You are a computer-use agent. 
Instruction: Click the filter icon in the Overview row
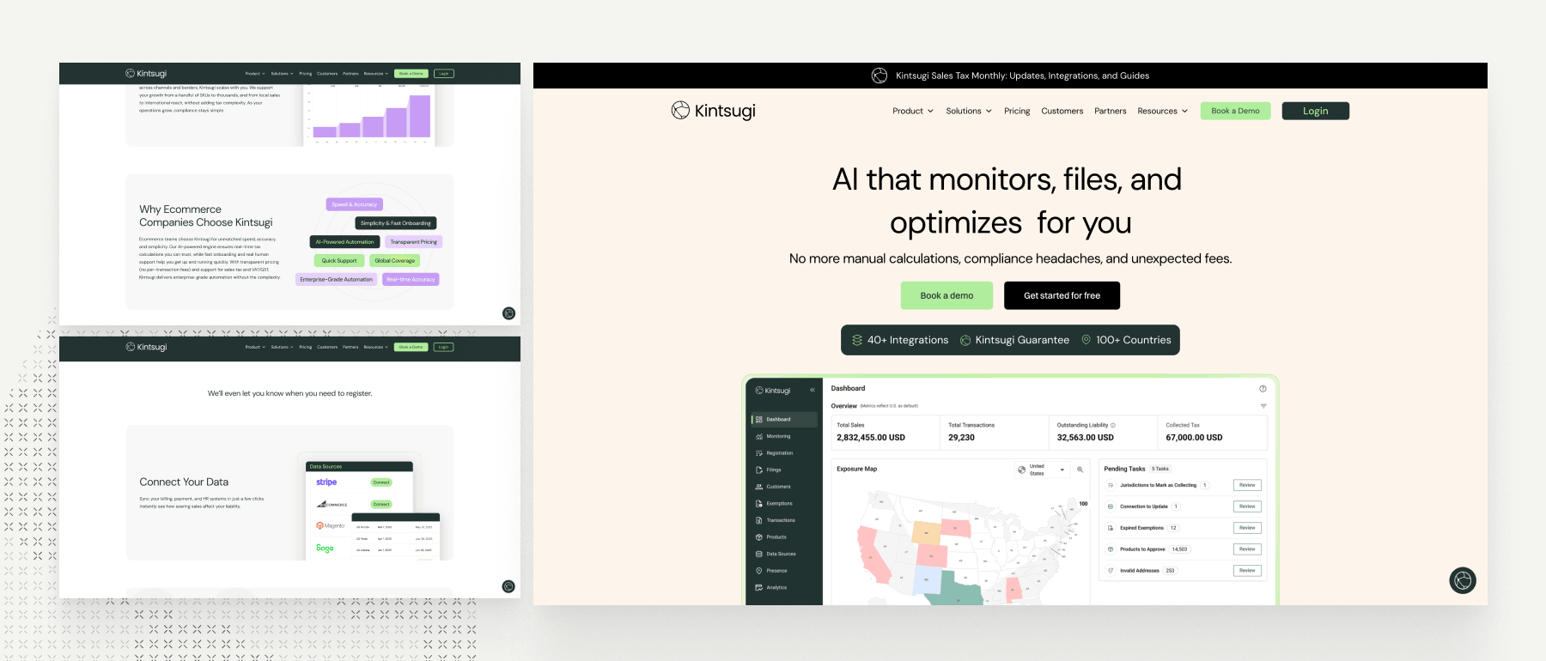[1263, 406]
